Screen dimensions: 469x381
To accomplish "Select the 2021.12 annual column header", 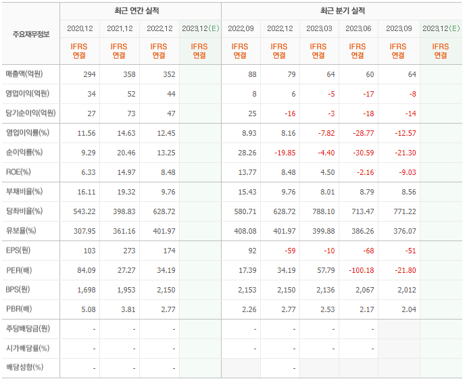I will coord(120,28).
